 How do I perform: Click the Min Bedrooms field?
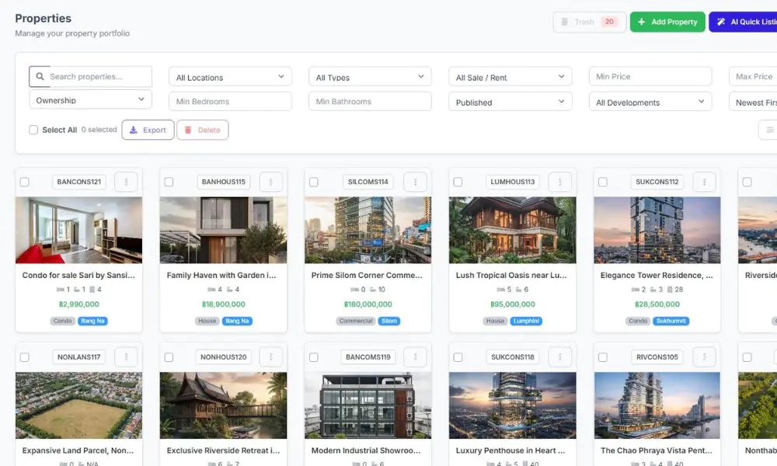click(x=230, y=101)
